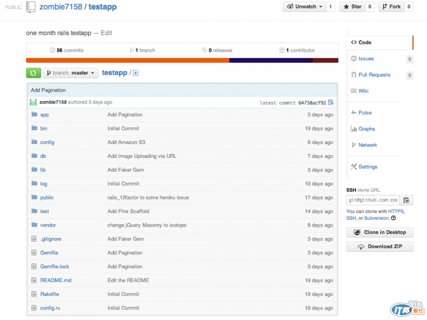Click the Graphs bar chart icon
This screenshot has width=427, height=320.
point(354,129)
